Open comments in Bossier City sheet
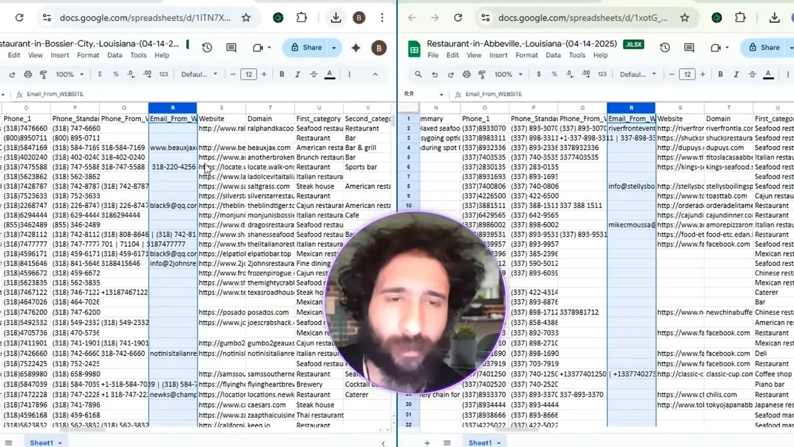The image size is (794, 447). [x=231, y=48]
